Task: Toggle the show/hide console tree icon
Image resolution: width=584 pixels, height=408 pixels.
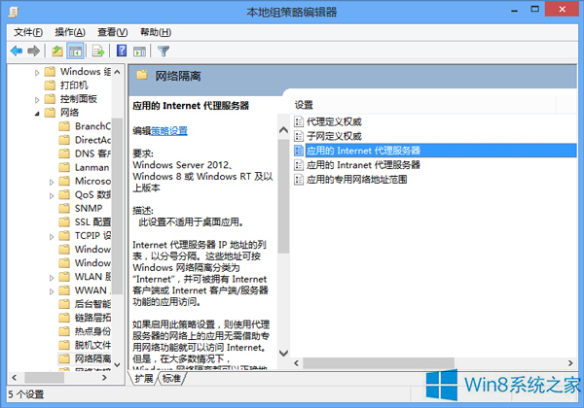Action: (x=75, y=51)
